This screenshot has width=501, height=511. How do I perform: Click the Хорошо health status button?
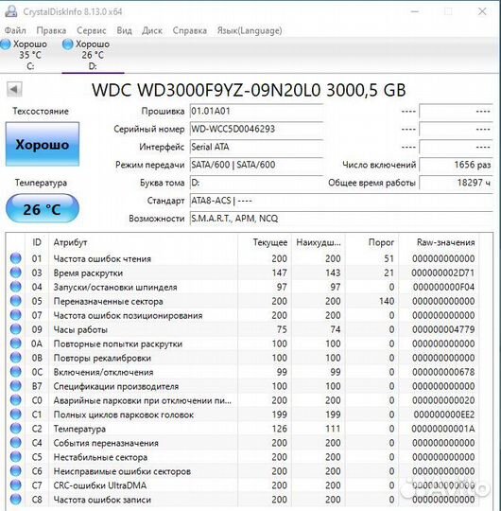pyautogui.click(x=43, y=144)
